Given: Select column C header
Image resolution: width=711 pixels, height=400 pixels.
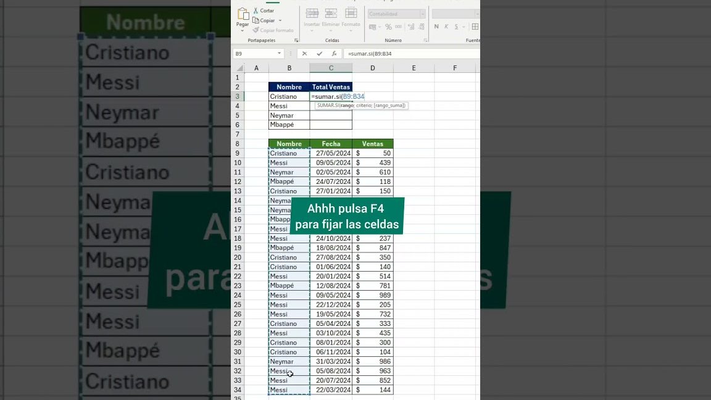Looking at the screenshot, I should pos(331,68).
